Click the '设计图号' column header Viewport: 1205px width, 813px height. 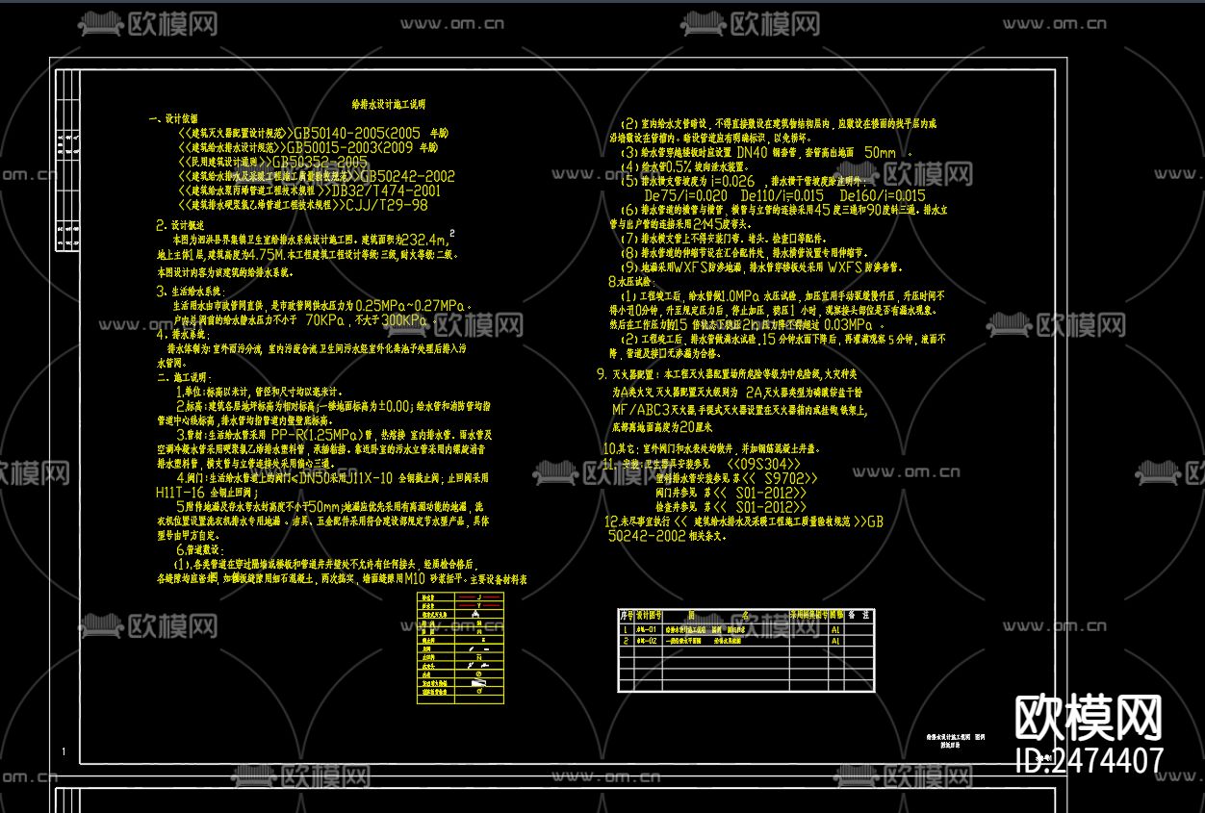pyautogui.click(x=650, y=614)
